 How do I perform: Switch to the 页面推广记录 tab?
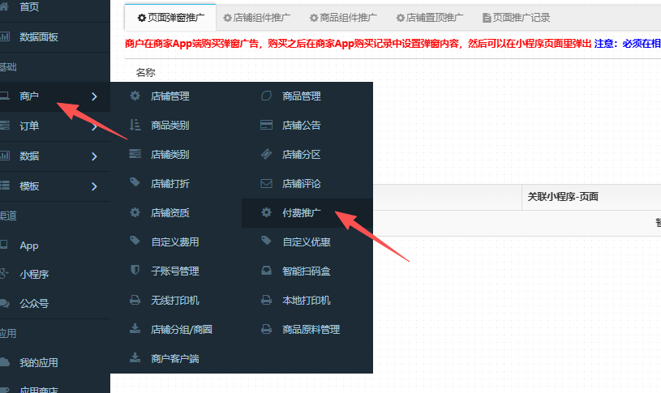coord(516,18)
